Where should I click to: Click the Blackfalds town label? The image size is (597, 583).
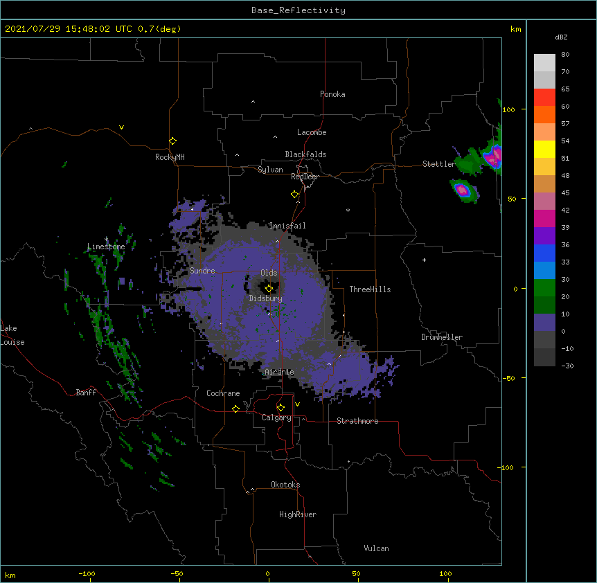pyautogui.click(x=305, y=154)
